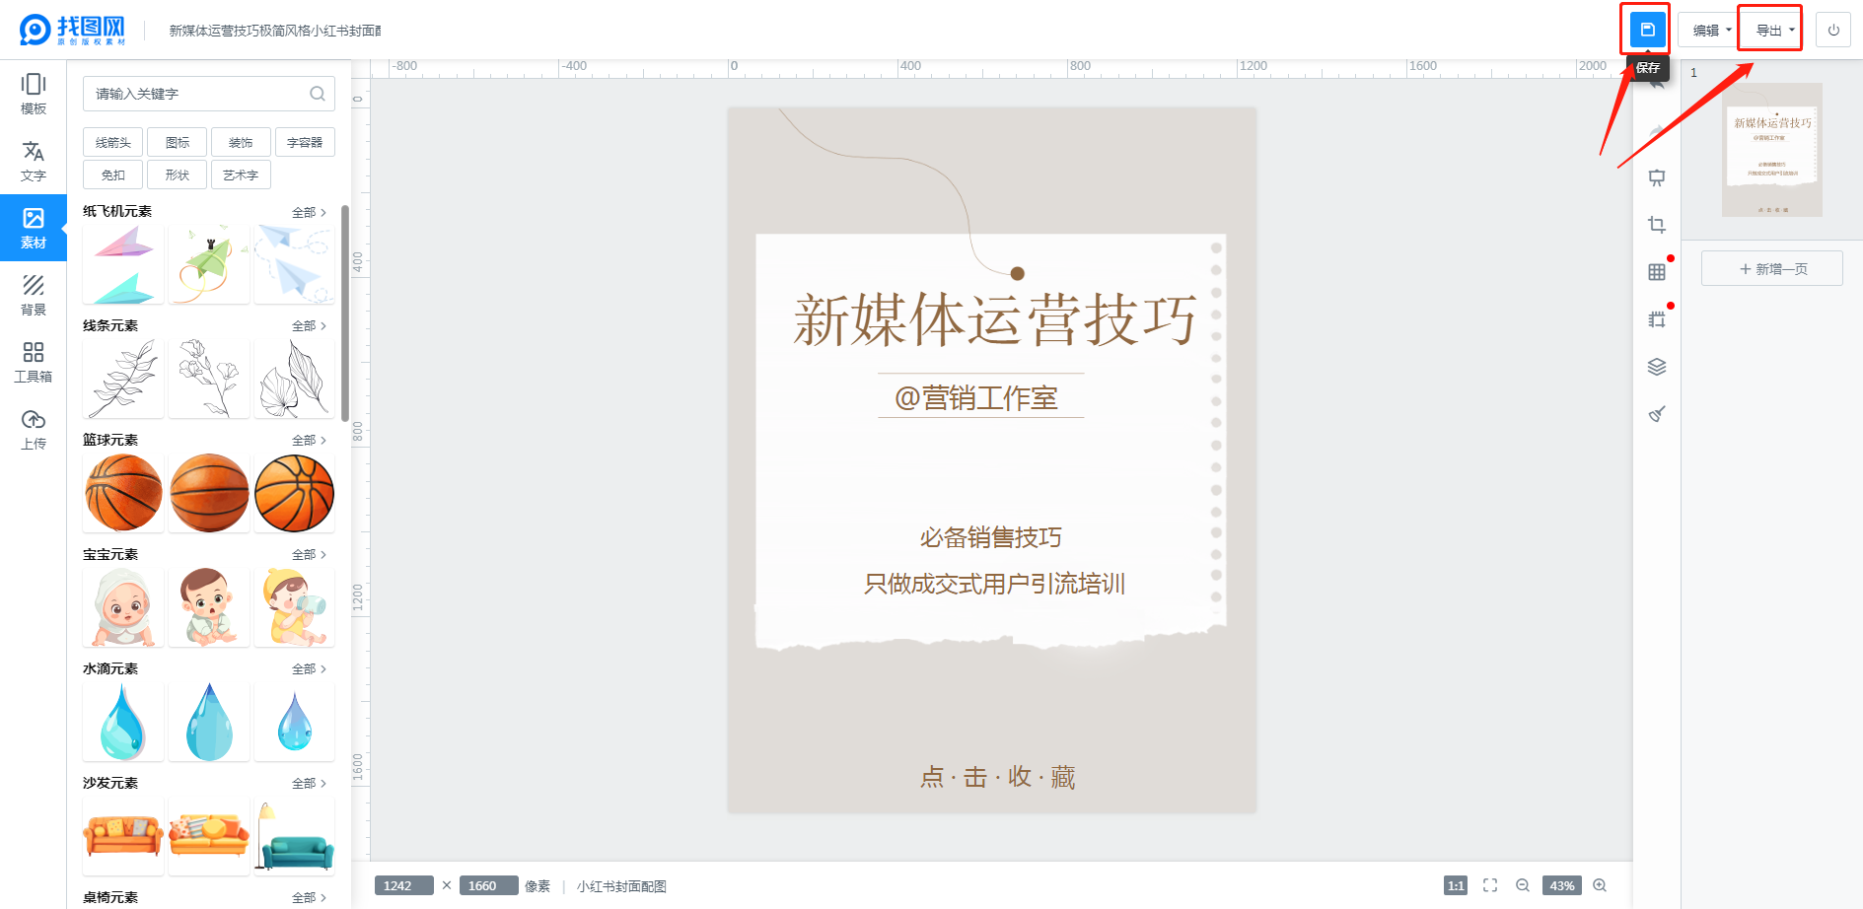Screen dimensions: 1863x909
Task: Click the power exit icon
Action: (1833, 31)
